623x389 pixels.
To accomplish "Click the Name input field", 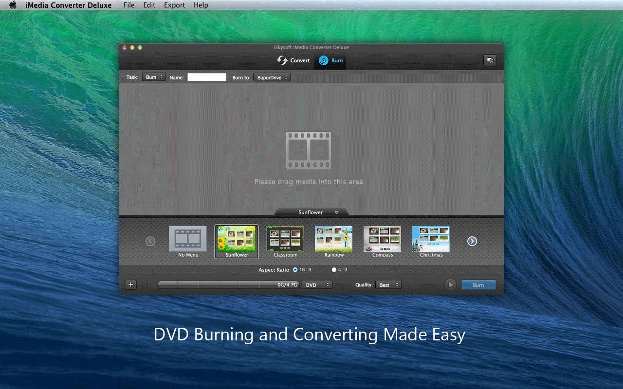I will click(x=207, y=77).
